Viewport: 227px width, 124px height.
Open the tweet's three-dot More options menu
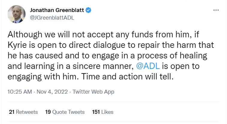(x=216, y=10)
